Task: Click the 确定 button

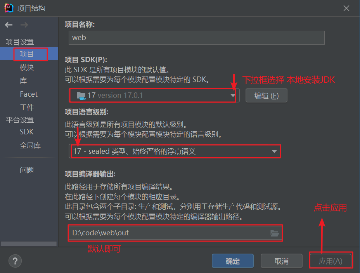Action: 233,261
